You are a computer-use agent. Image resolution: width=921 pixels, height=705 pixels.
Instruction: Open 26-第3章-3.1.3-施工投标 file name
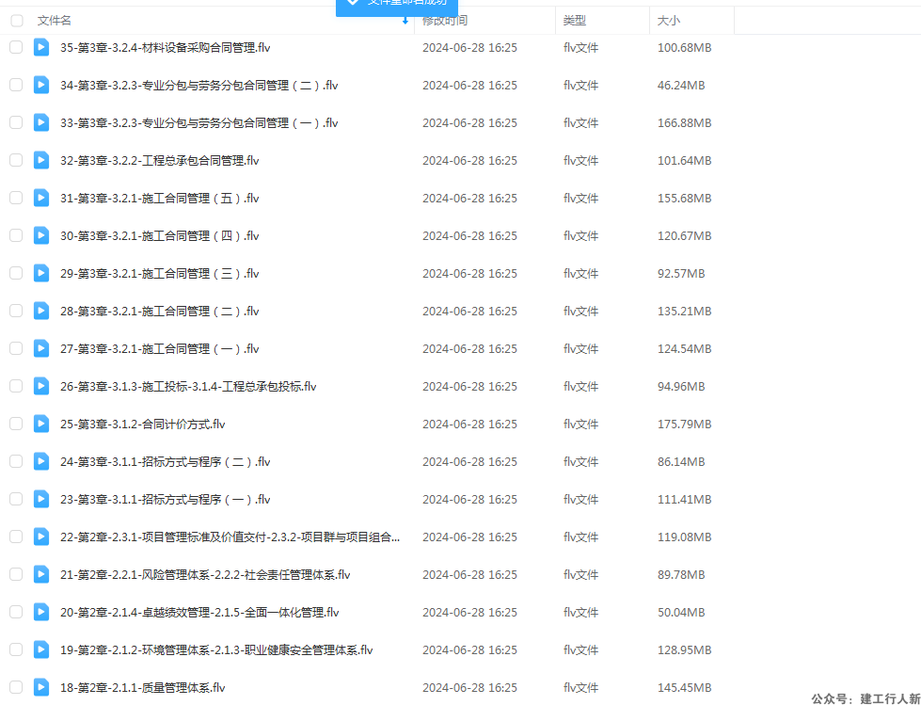[188, 386]
